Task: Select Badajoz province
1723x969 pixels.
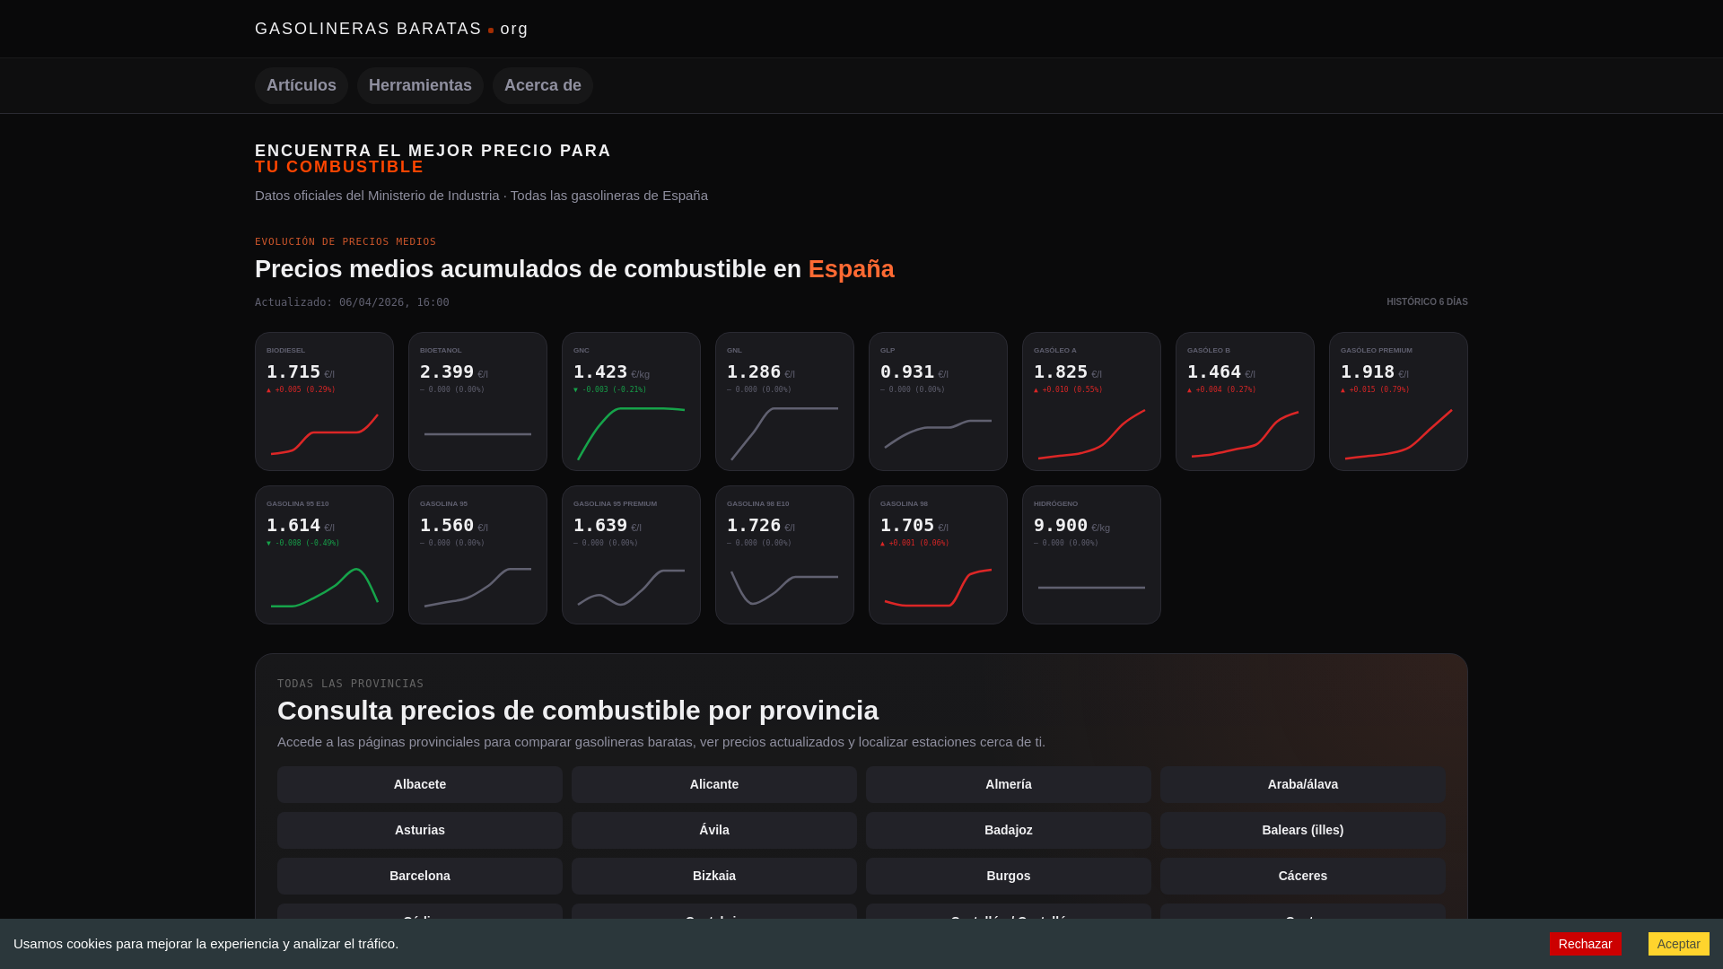Action: 1009,830
